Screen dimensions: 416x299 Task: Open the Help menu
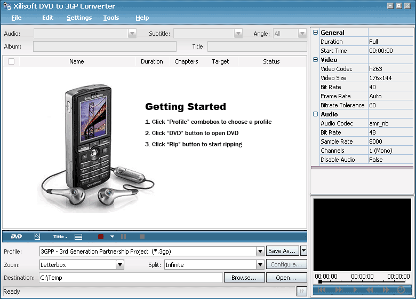tap(142, 18)
